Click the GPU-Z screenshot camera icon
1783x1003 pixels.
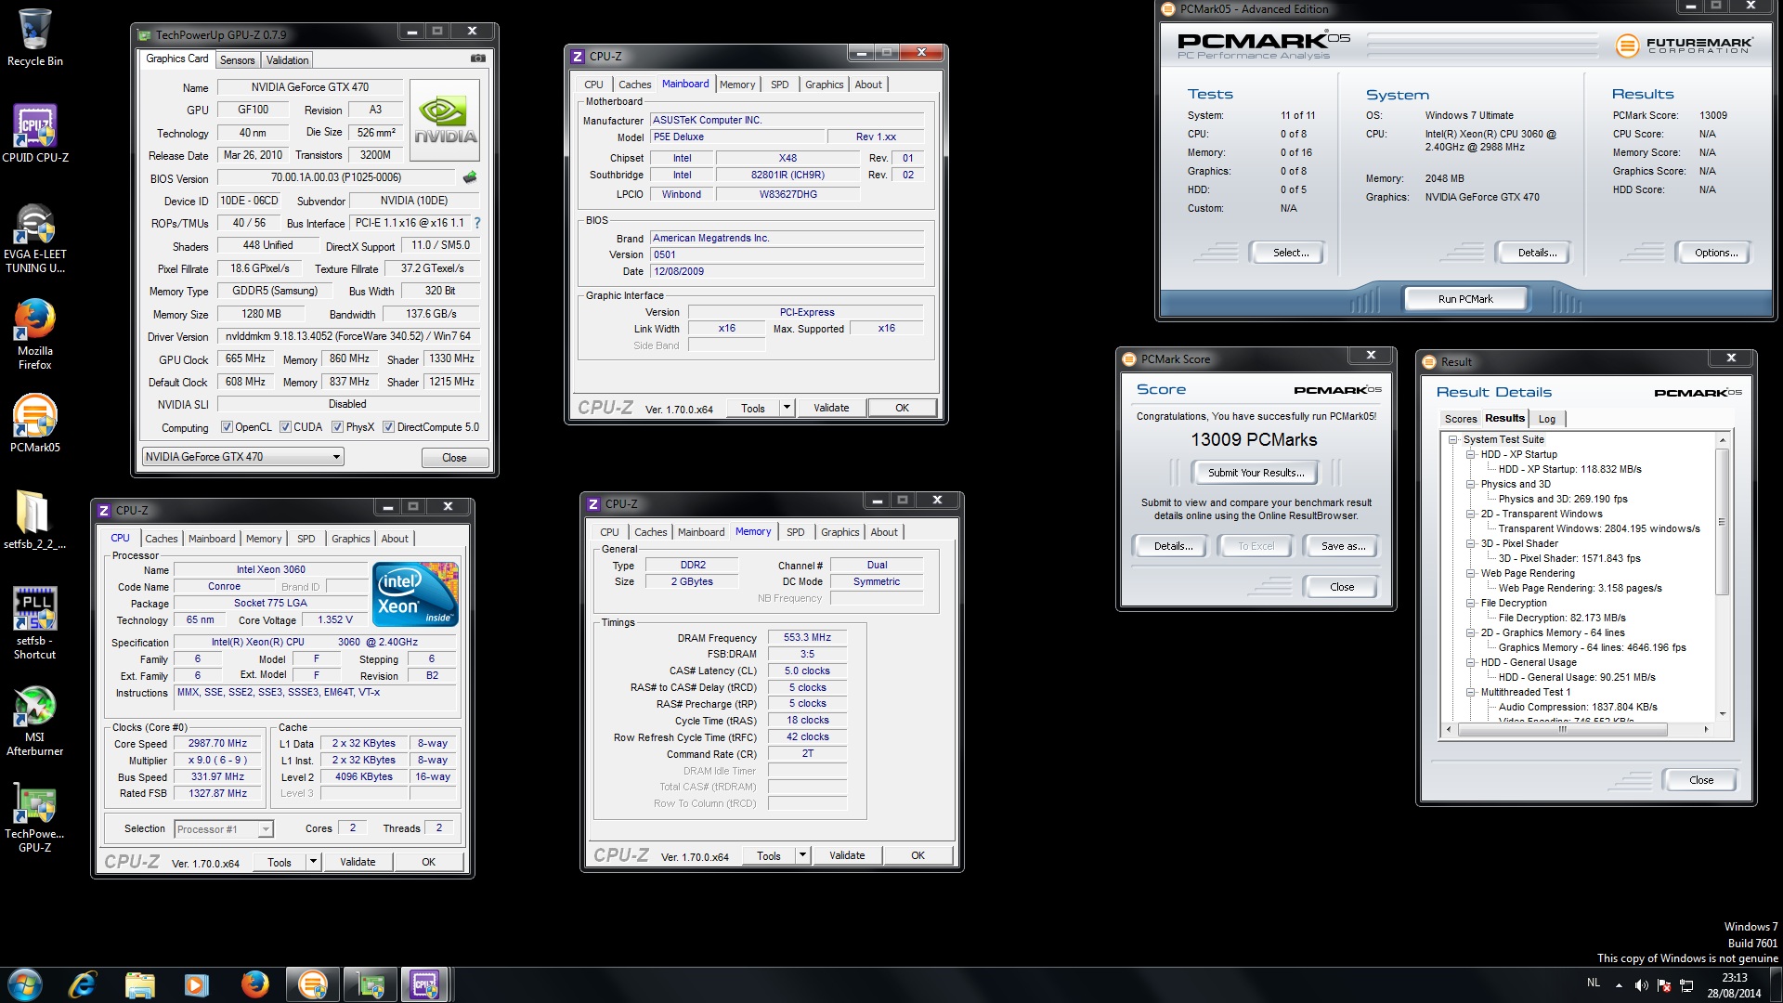click(x=477, y=59)
